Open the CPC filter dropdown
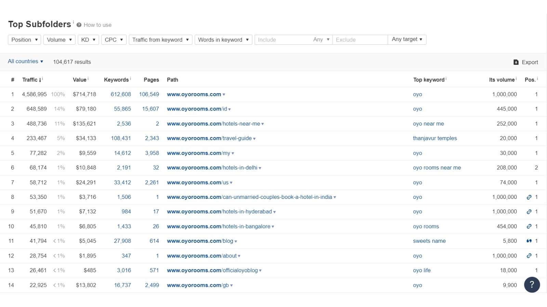 tap(114, 40)
